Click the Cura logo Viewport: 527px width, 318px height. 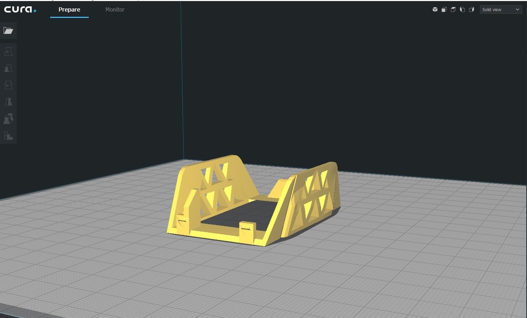(x=20, y=9)
